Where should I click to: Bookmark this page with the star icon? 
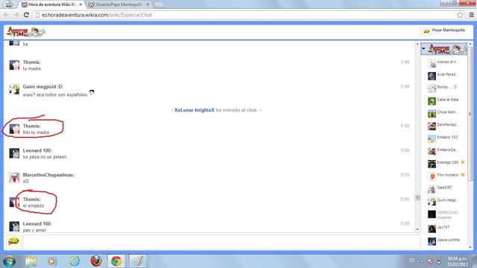460,15
